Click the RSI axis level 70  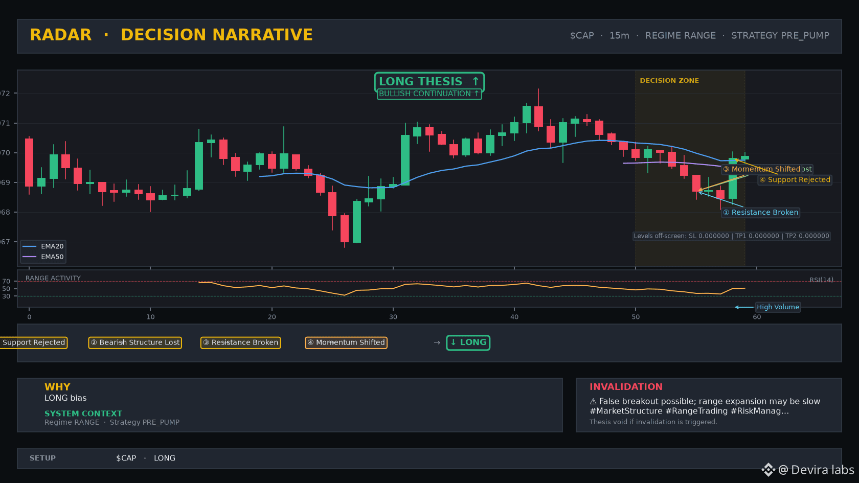[x=6, y=282]
